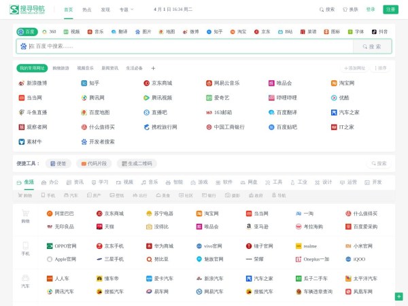The width and height of the screenshot is (408, 306).
Task: Open the 热点 tab in top navigation
Action: [87, 10]
